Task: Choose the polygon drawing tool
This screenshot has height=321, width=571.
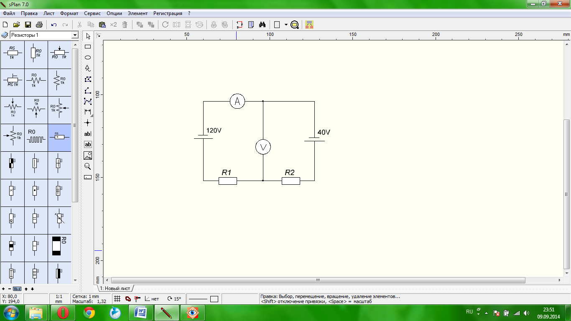Action: point(88,79)
